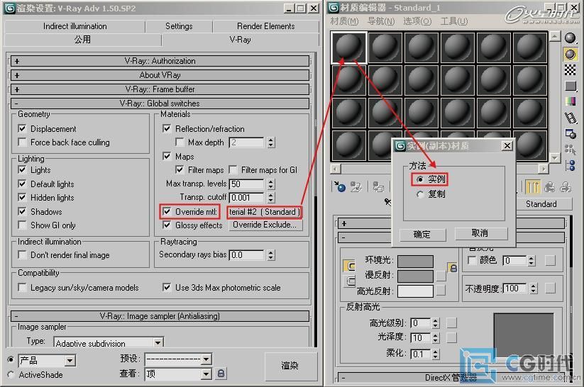The image size is (584, 387).
Task: Click the Sample UV Tiling gray square icon
Action: 570,86
